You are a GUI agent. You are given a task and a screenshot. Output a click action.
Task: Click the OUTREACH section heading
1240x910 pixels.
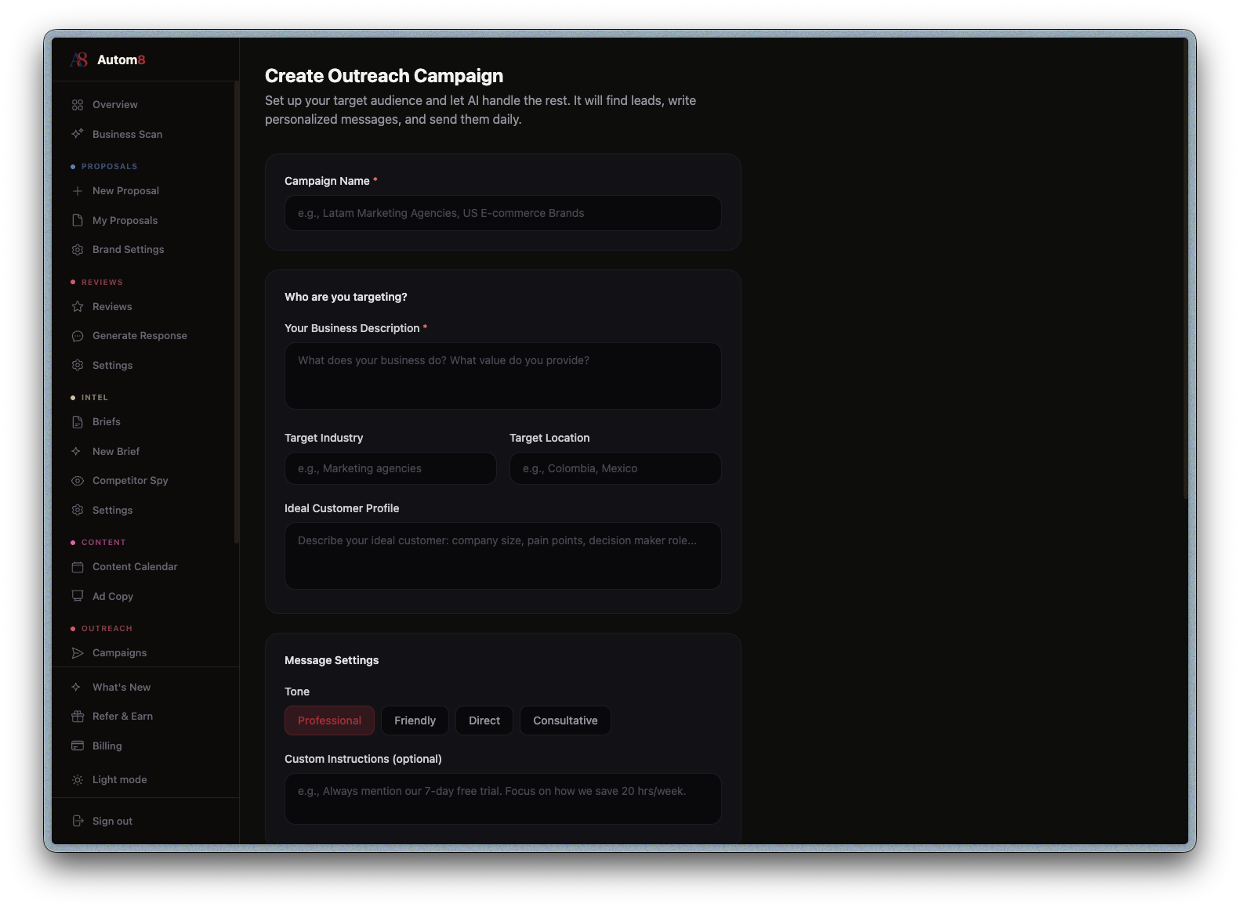(x=107, y=629)
